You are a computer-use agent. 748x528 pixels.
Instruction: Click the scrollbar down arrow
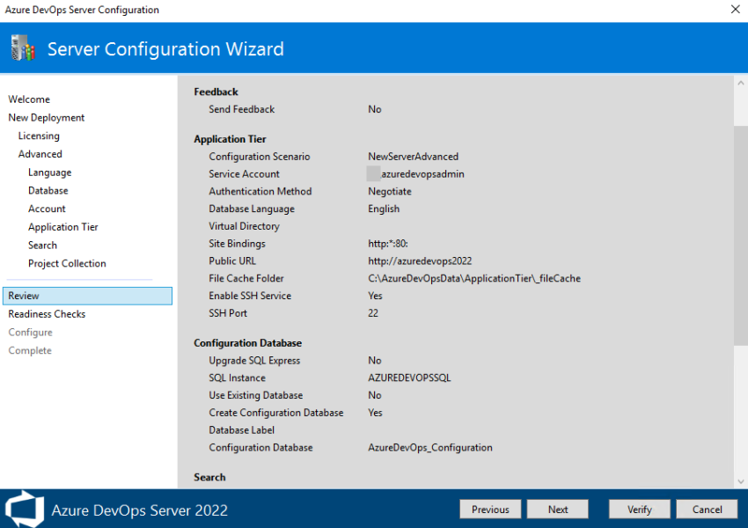[x=740, y=481]
